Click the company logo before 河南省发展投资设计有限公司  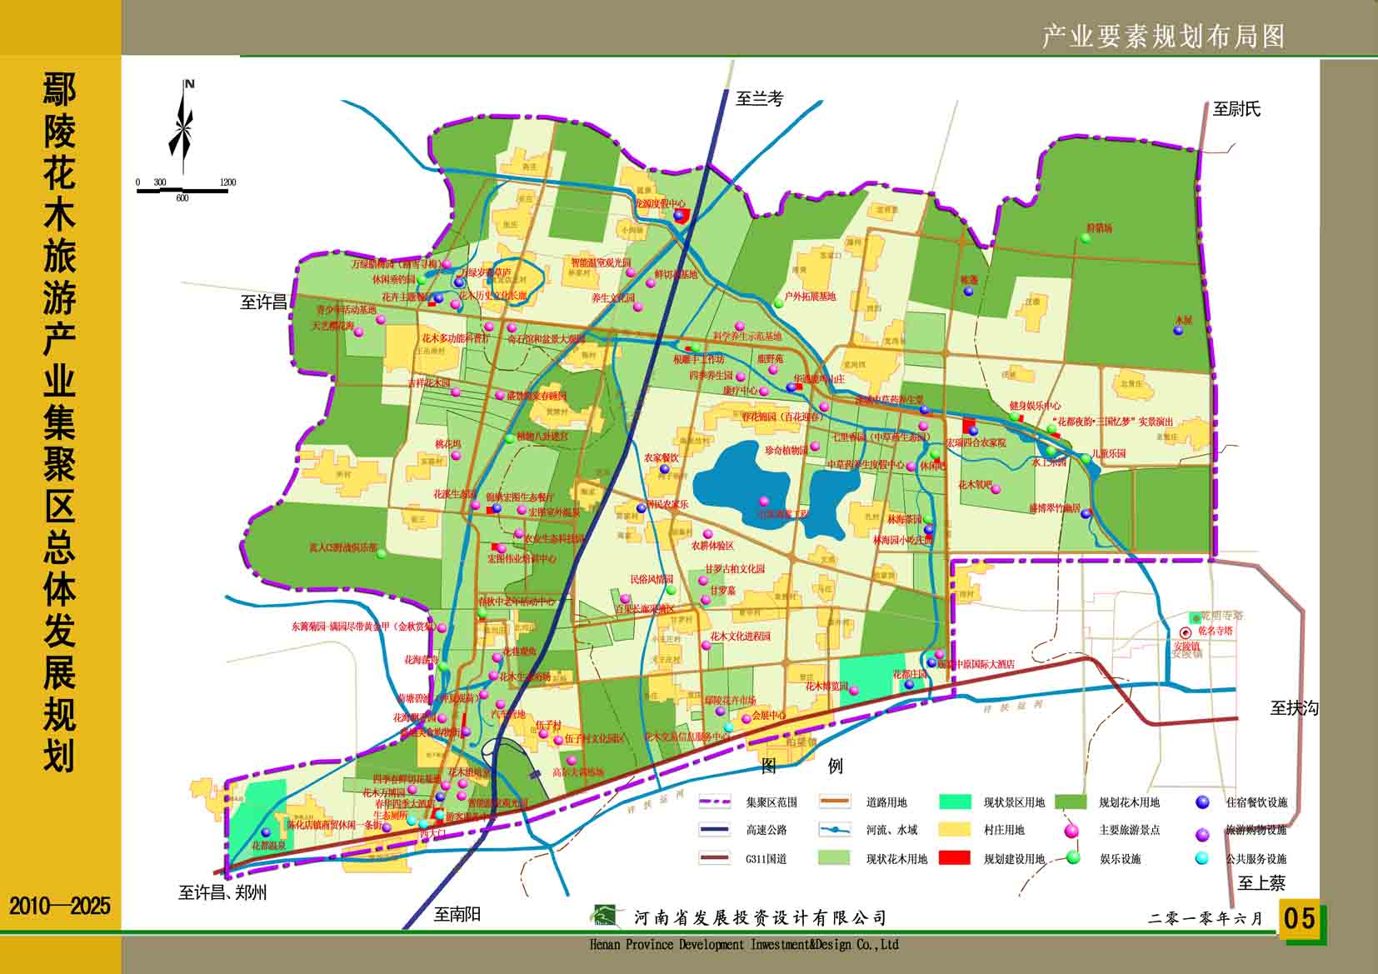(607, 917)
